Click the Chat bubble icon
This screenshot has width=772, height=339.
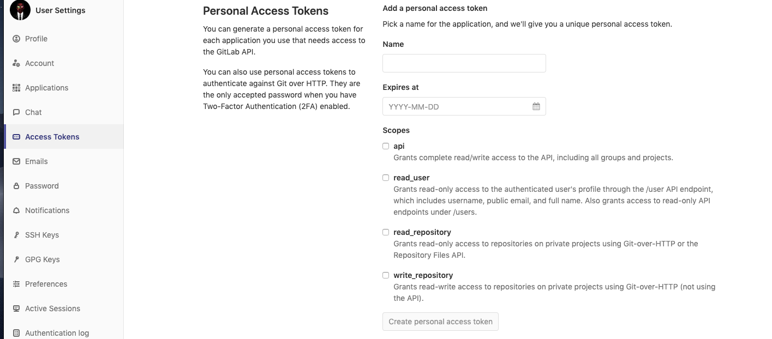[16, 112]
